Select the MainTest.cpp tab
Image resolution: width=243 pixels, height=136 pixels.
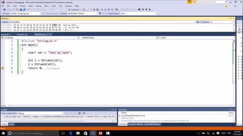coord(40,34)
